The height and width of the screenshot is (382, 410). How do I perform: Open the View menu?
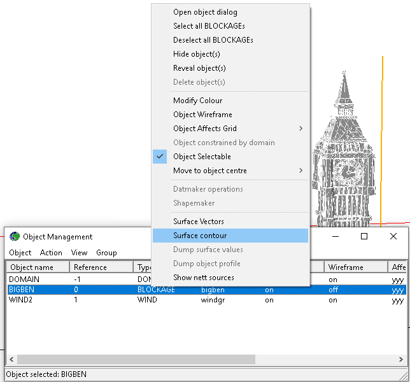point(79,253)
